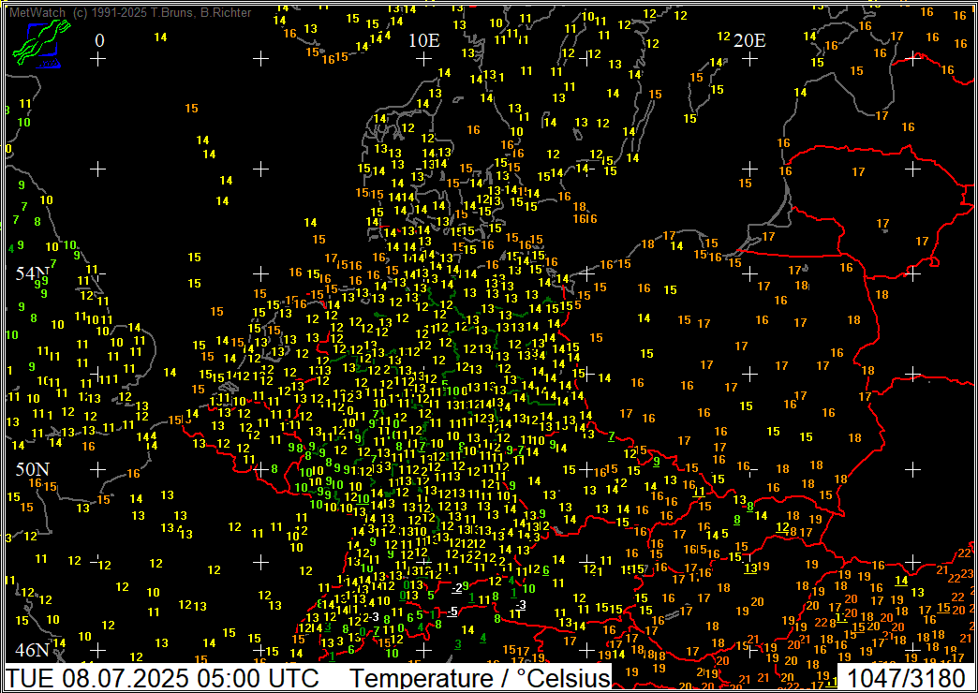Click the 20E longitude label
Screen dimensions: 978x693
click(x=749, y=41)
